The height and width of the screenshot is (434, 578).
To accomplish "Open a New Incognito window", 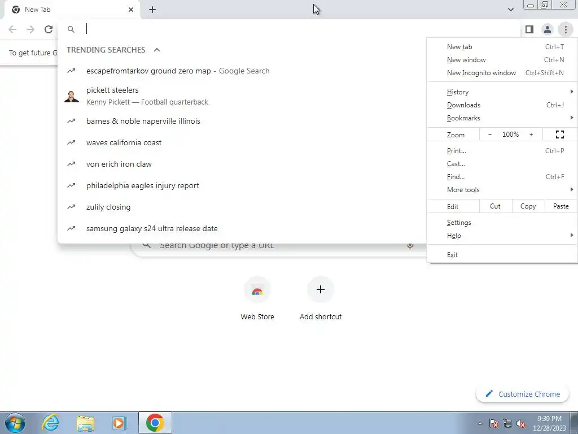I will (x=502, y=73).
